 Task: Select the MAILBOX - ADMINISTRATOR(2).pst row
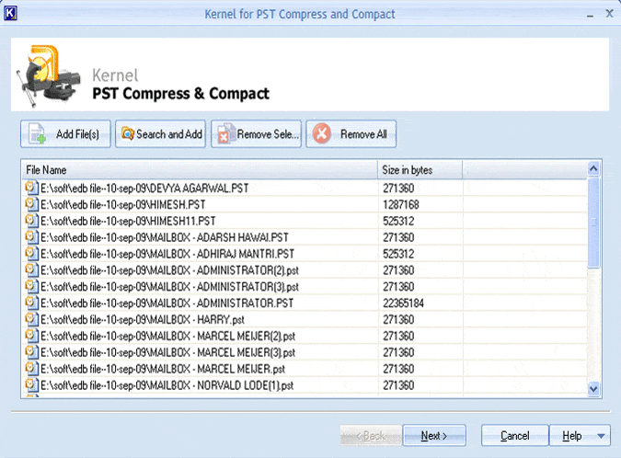(x=305, y=270)
